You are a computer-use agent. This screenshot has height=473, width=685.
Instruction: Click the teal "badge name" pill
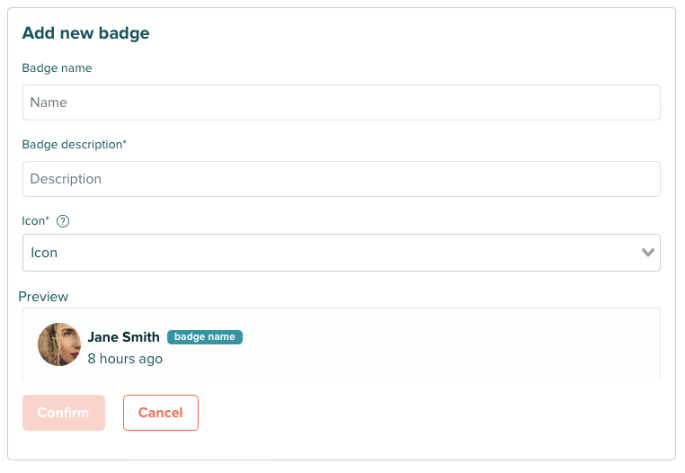coord(205,337)
